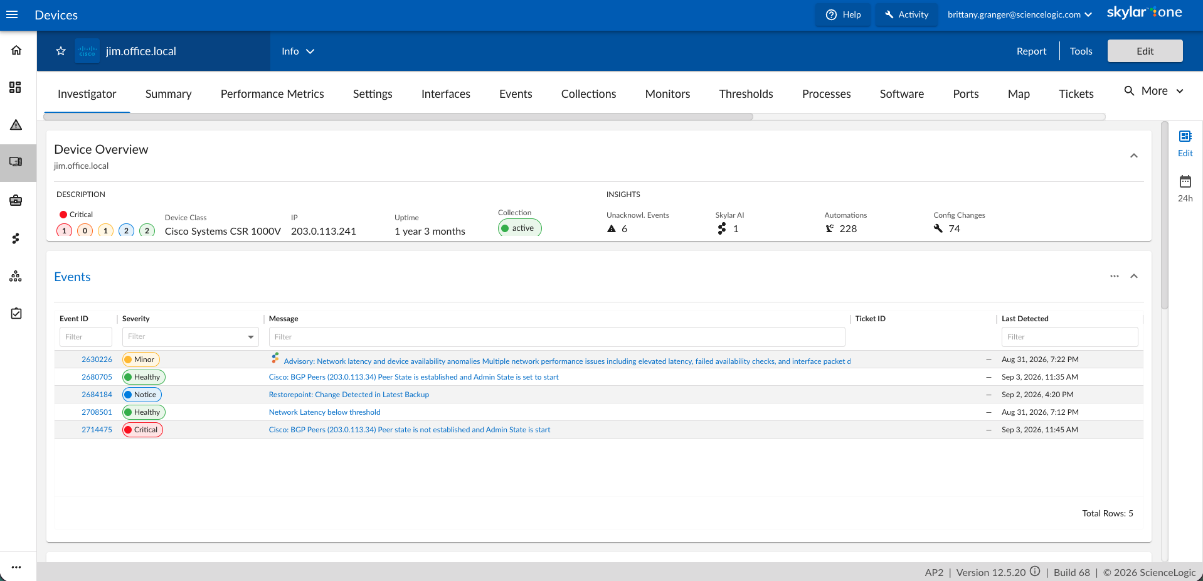Focus the Last Detected filter field

pyautogui.click(x=1070, y=337)
